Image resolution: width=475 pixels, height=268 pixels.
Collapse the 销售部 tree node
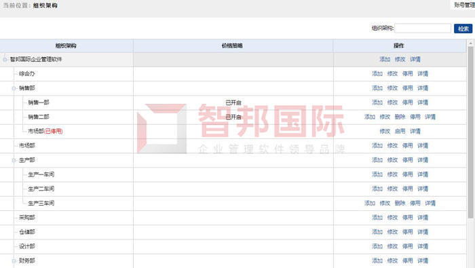click(x=14, y=88)
